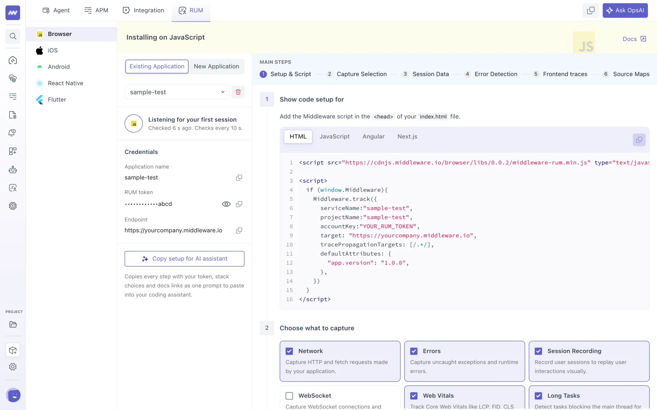This screenshot has height=410, width=657.
Task: Open the settings gear in sidebar
Action: (13, 367)
